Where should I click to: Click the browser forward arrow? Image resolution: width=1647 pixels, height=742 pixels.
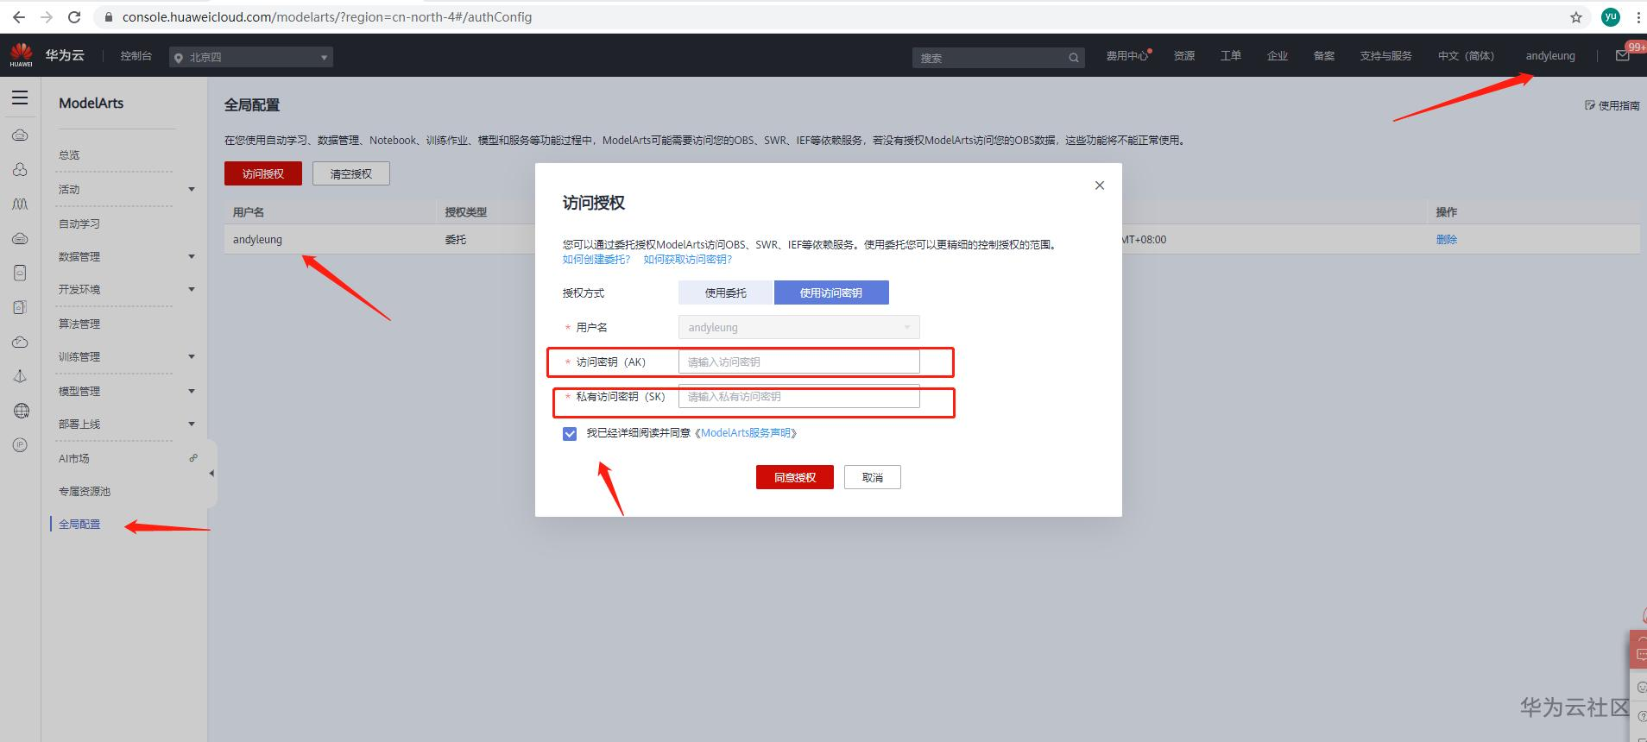point(47,17)
